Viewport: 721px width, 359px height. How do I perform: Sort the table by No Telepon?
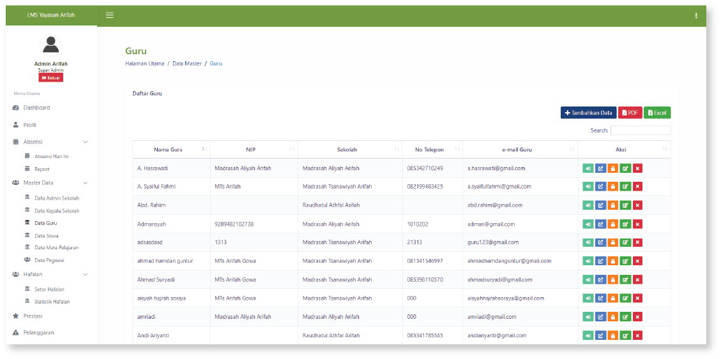tap(433, 150)
